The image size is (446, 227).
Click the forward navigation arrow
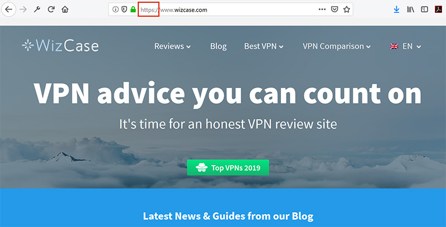point(23,9)
